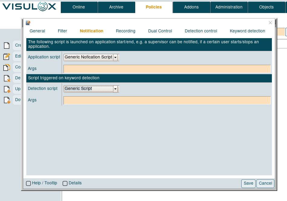Toggle the Details checkbox
The image size is (287, 201).
(65, 183)
